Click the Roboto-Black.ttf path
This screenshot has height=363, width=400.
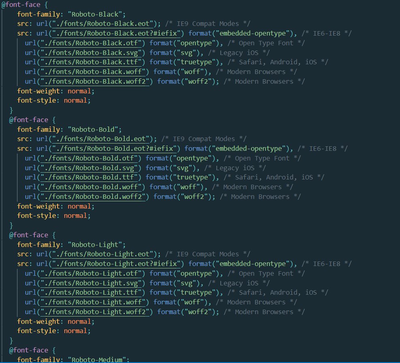click(x=91, y=62)
